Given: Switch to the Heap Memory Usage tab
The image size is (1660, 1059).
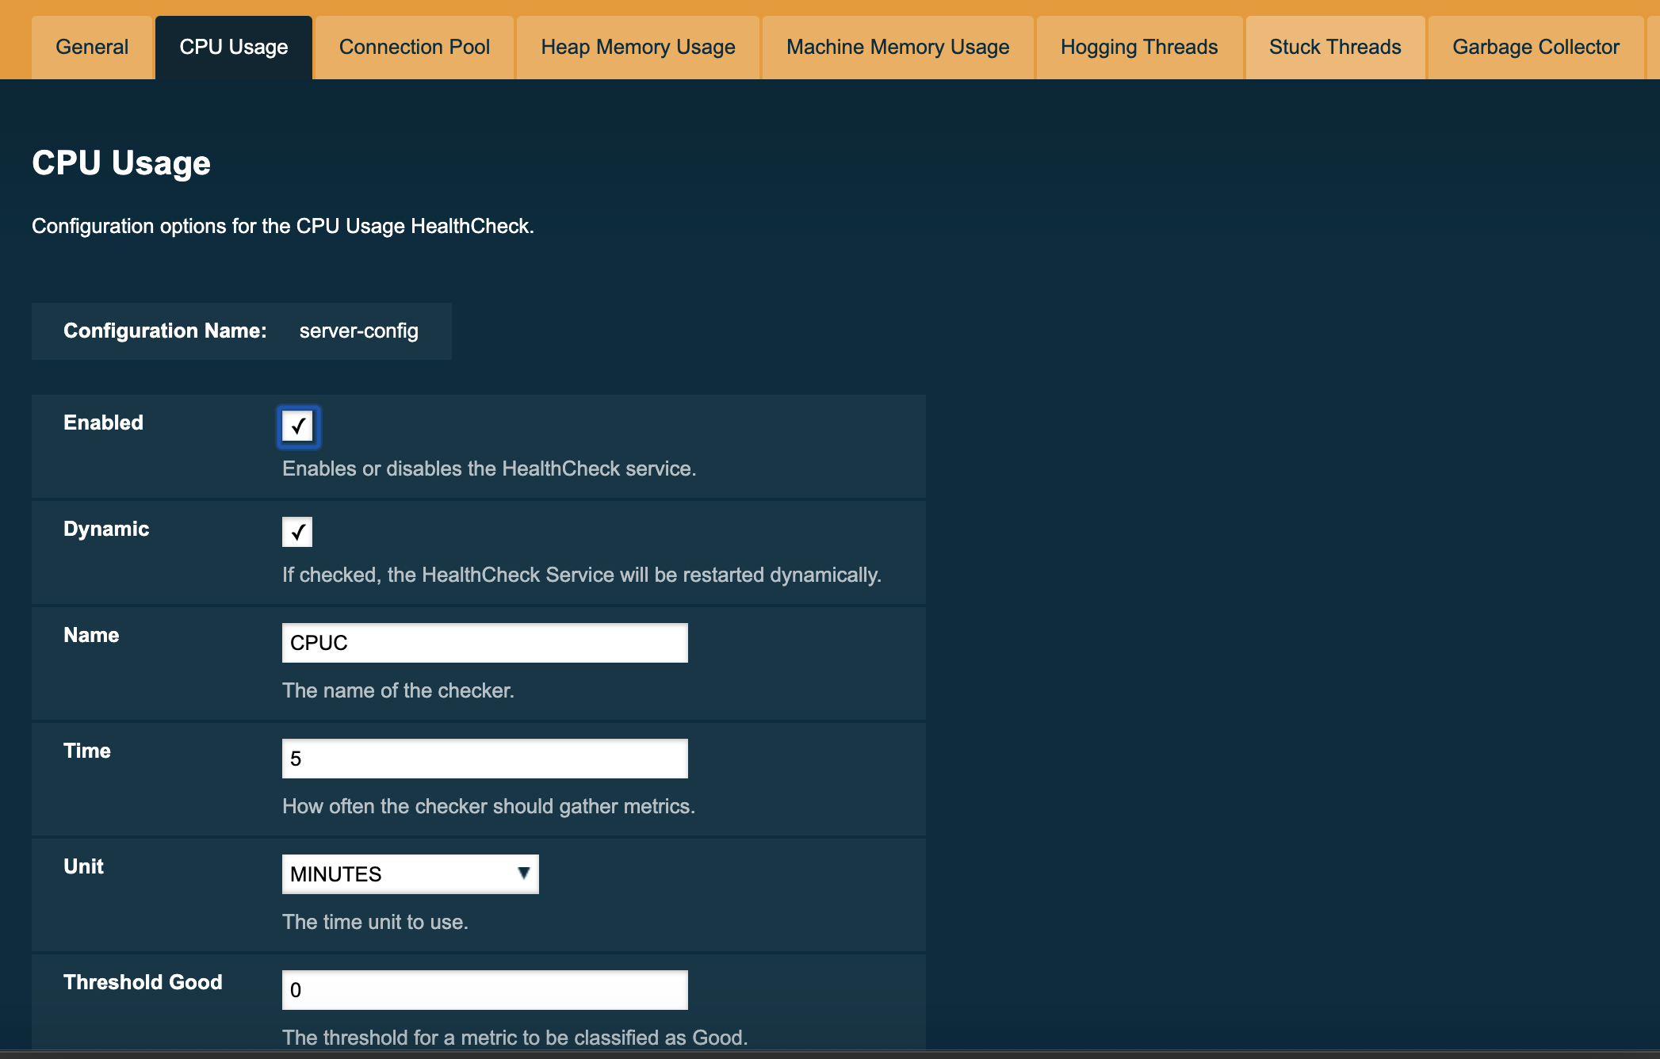Looking at the screenshot, I should point(637,47).
